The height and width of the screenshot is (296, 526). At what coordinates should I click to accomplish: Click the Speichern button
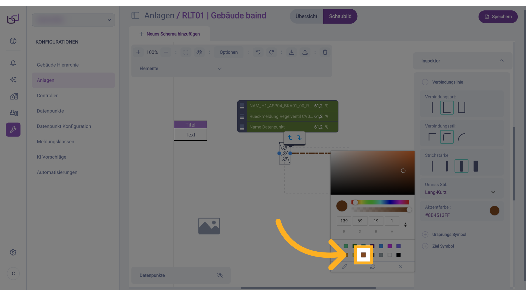click(x=498, y=17)
